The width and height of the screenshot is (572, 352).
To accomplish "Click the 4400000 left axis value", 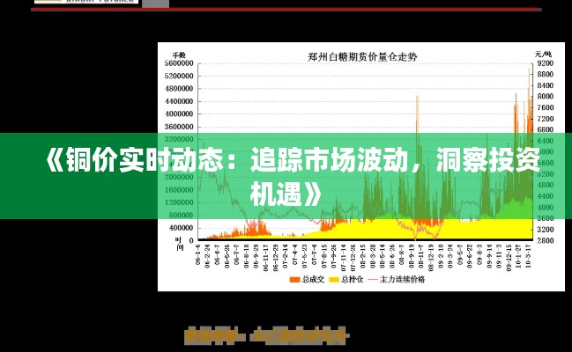I will 179,101.
